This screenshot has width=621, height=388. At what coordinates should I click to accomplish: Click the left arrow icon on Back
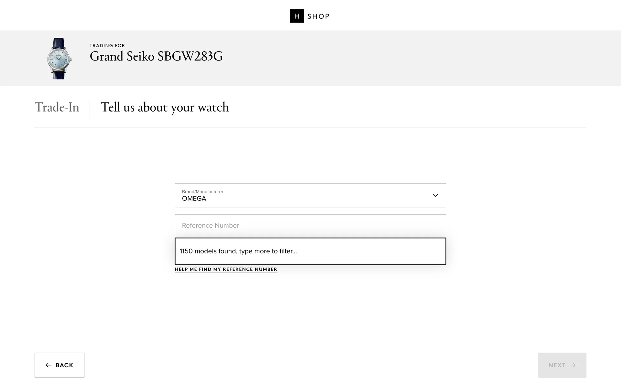click(49, 365)
